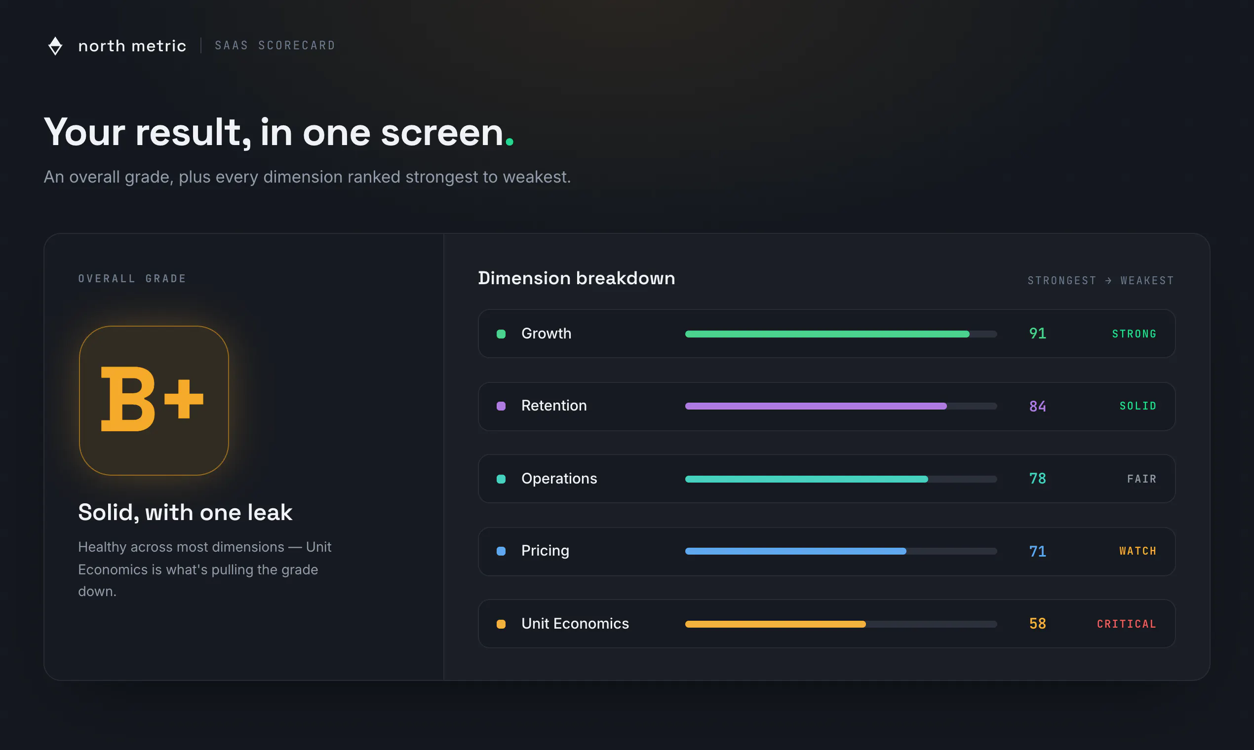Click the WEAKEST label in the sort indicator
1254x750 pixels.
1147,280
